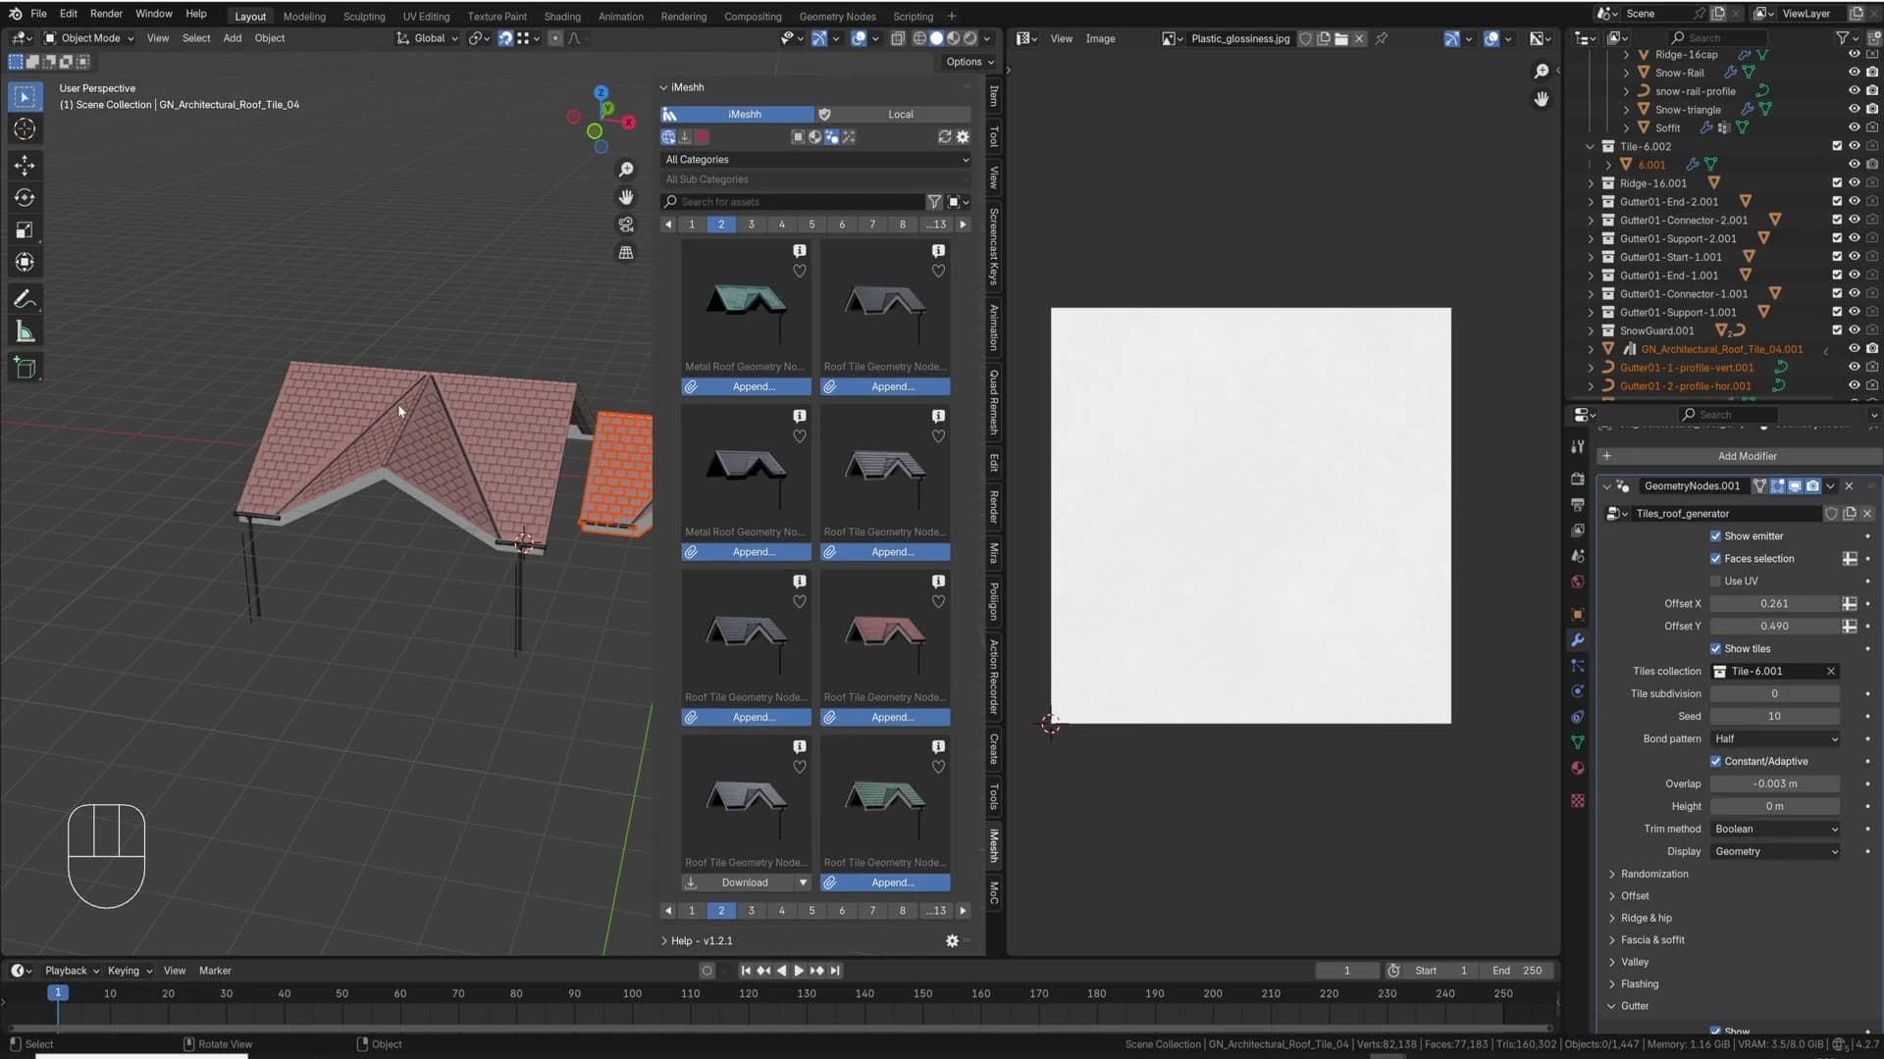Enable the Use UV checkbox
The width and height of the screenshot is (1884, 1059).
[1715, 581]
